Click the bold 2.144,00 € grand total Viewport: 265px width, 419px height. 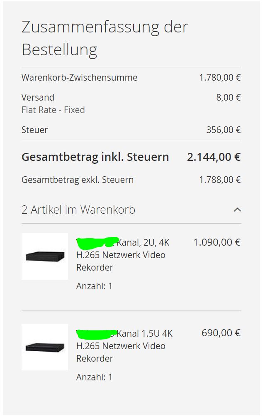point(214,157)
